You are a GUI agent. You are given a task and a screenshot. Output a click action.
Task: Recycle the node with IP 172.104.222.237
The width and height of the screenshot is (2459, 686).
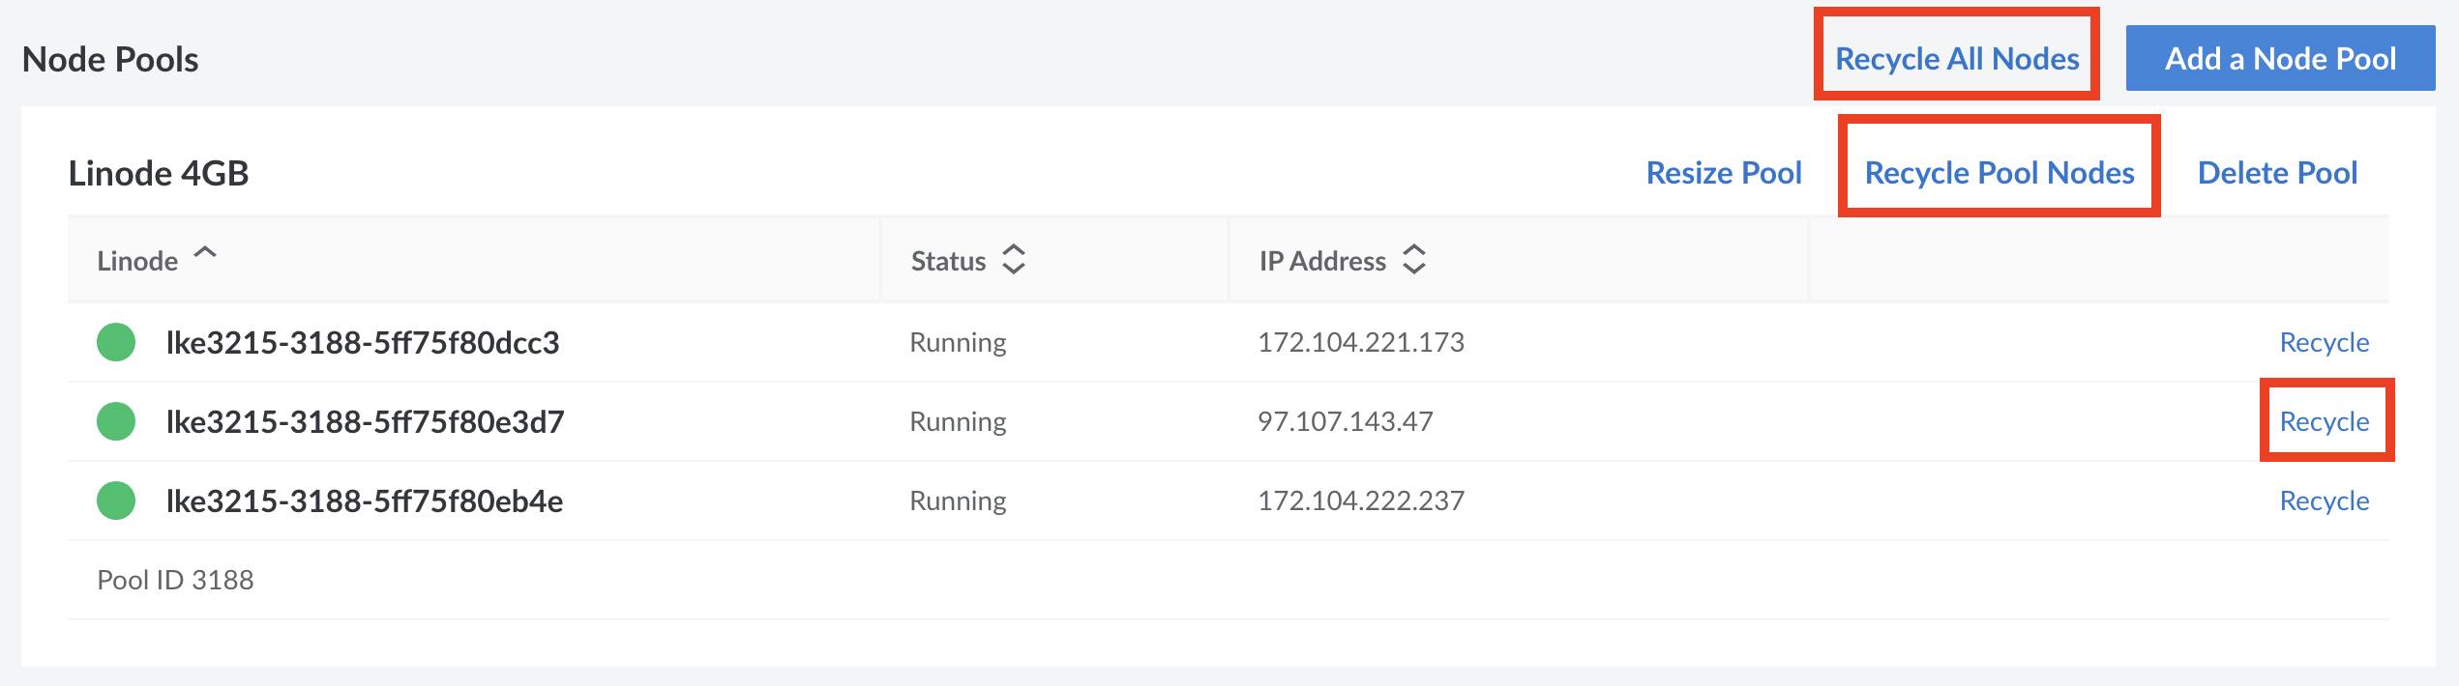pos(2324,501)
